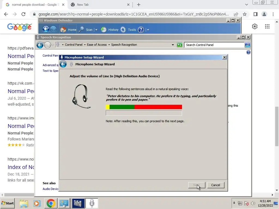Image resolution: width=279 pixels, height=209 pixels.
Task: Click Control Panel breadcrumb in address bar
Action: pyautogui.click(x=74, y=45)
